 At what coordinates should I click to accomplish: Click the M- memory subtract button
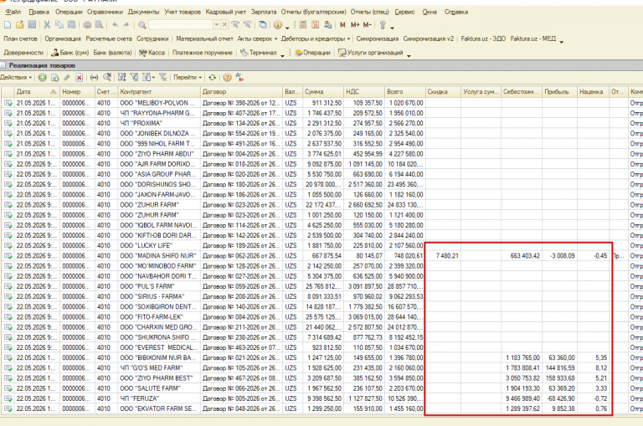click(x=368, y=25)
